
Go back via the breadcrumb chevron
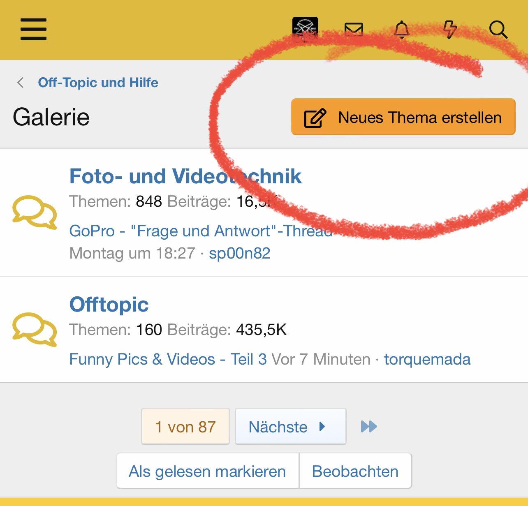point(21,83)
